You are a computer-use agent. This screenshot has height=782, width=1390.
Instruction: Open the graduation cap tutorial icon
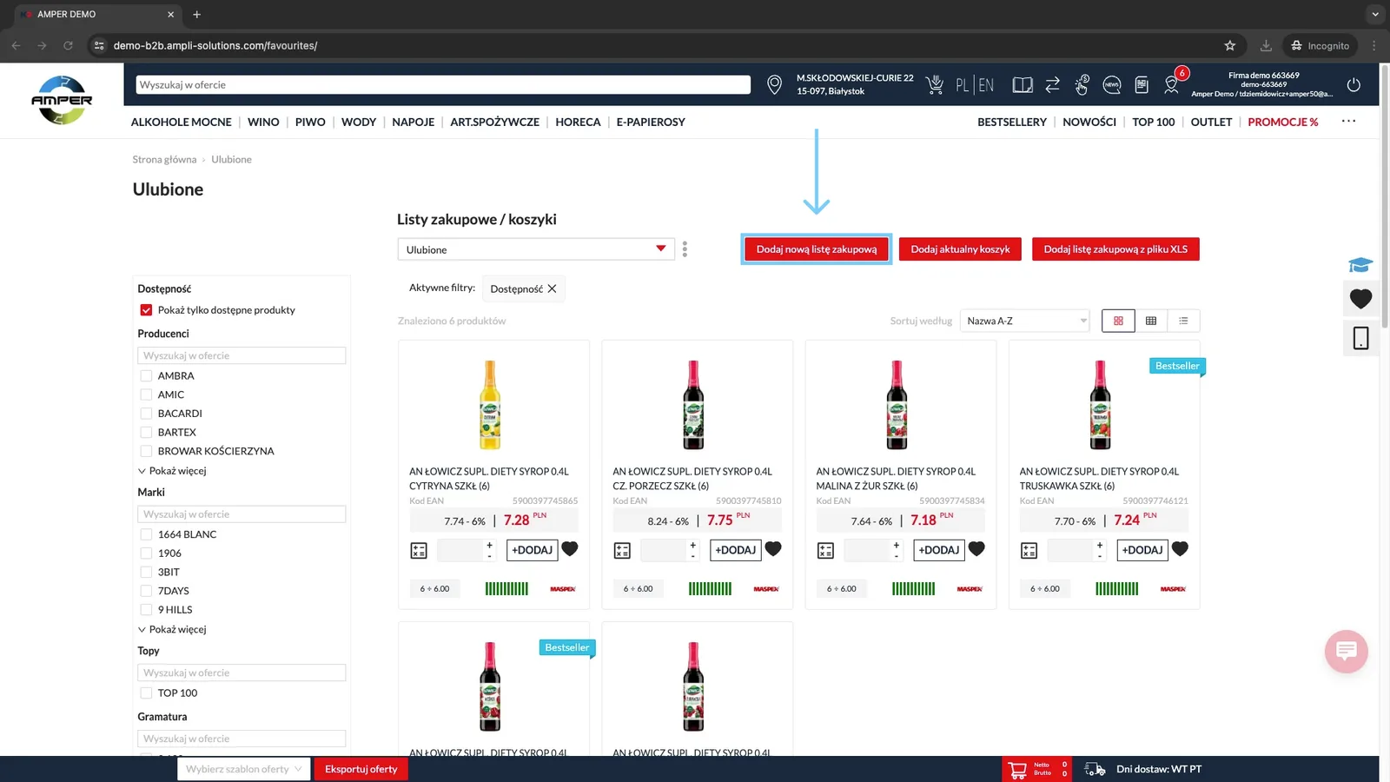(1360, 264)
